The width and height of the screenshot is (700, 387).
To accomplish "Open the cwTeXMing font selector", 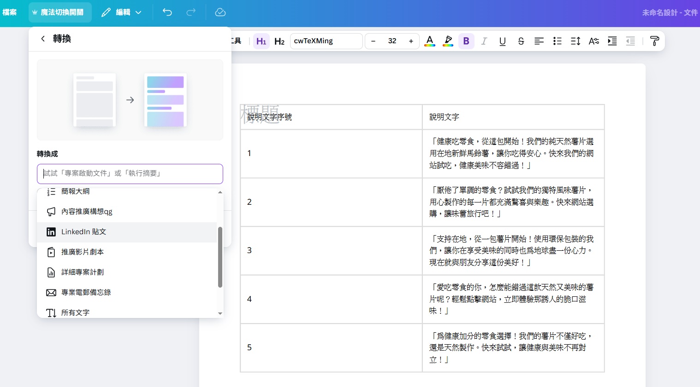I will click(326, 41).
